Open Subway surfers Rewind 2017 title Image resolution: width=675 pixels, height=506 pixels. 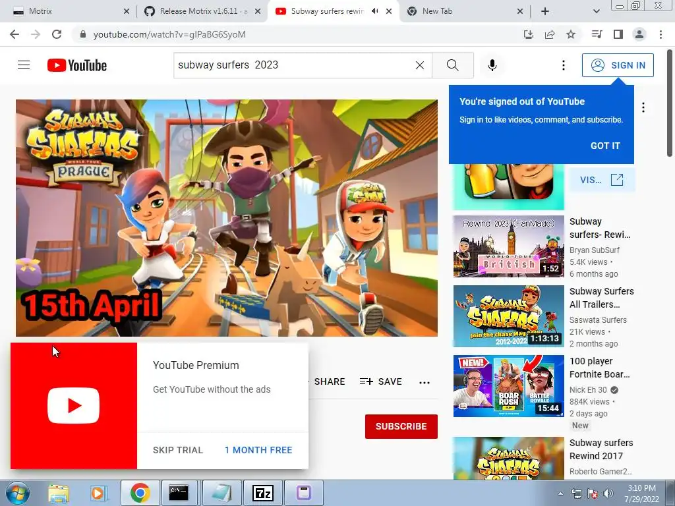click(x=601, y=449)
